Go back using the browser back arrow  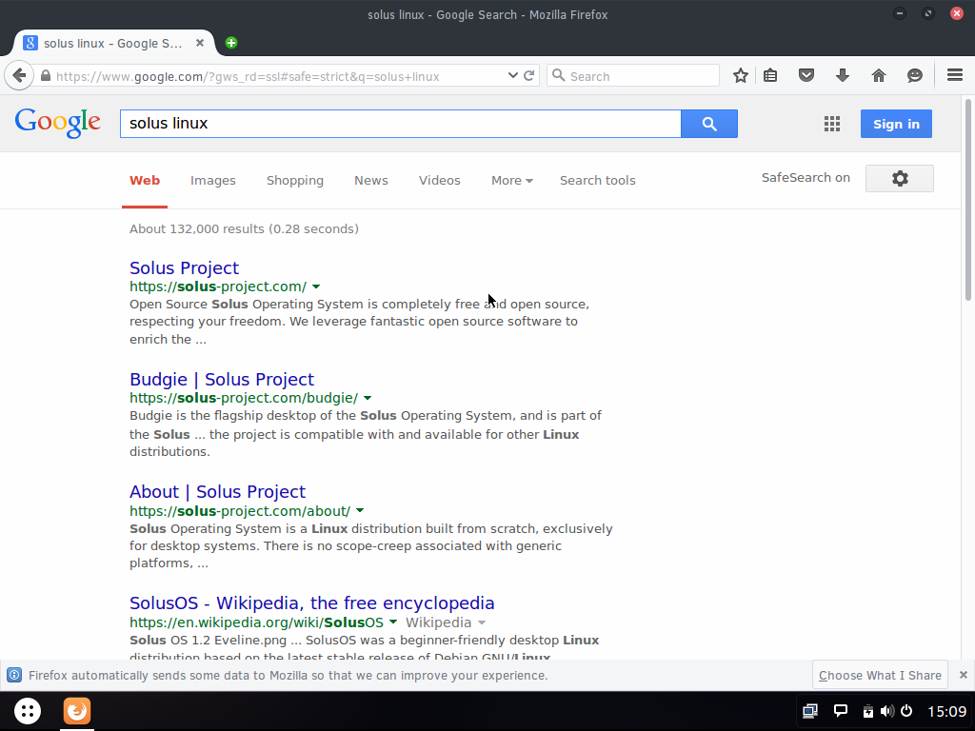(19, 76)
